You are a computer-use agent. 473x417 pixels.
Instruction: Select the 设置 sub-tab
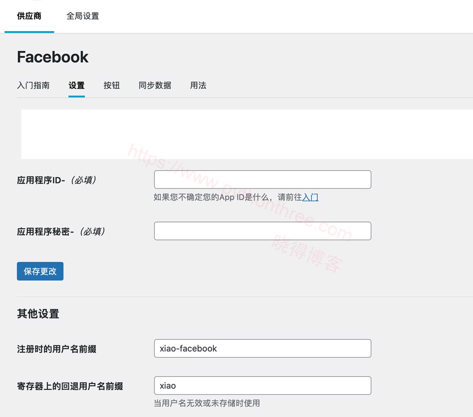point(77,85)
